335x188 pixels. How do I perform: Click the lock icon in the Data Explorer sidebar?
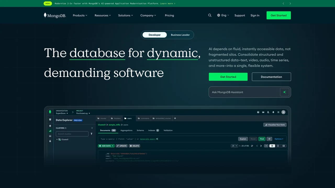click(x=50, y=141)
